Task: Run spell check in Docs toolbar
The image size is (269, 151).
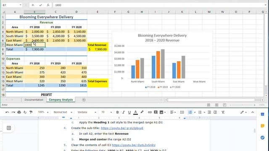Action: (x=25, y=112)
